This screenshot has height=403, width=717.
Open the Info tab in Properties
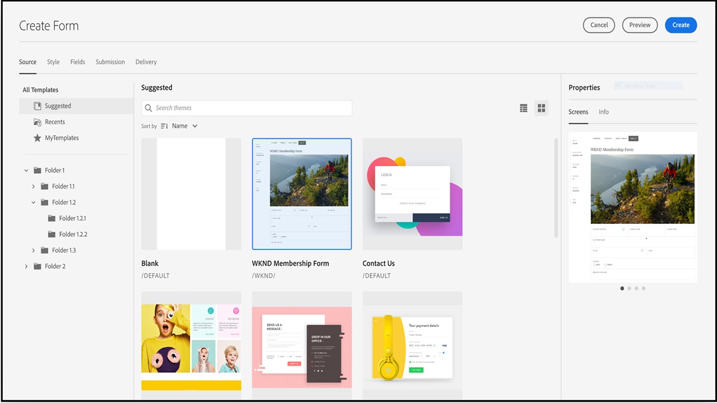(604, 112)
